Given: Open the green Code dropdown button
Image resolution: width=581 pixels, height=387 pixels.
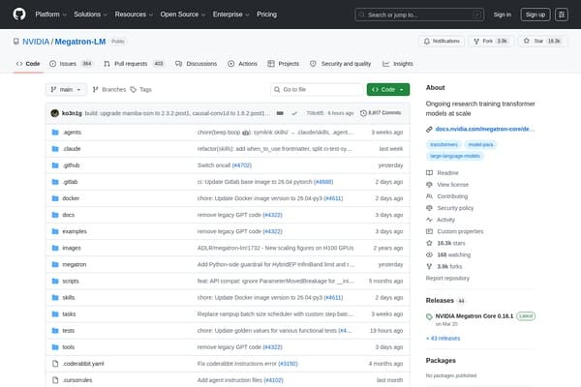Looking at the screenshot, I should [388, 90].
